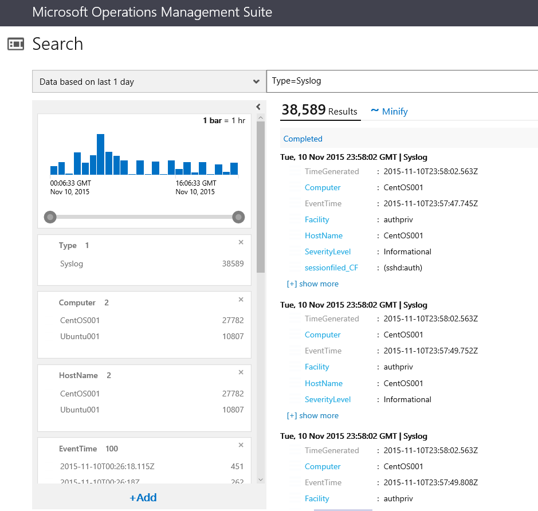Viewport: 538px width, 511px height.
Task: Click the 'Microsoft Operations Management Suite' title
Action: pyautogui.click(x=152, y=13)
